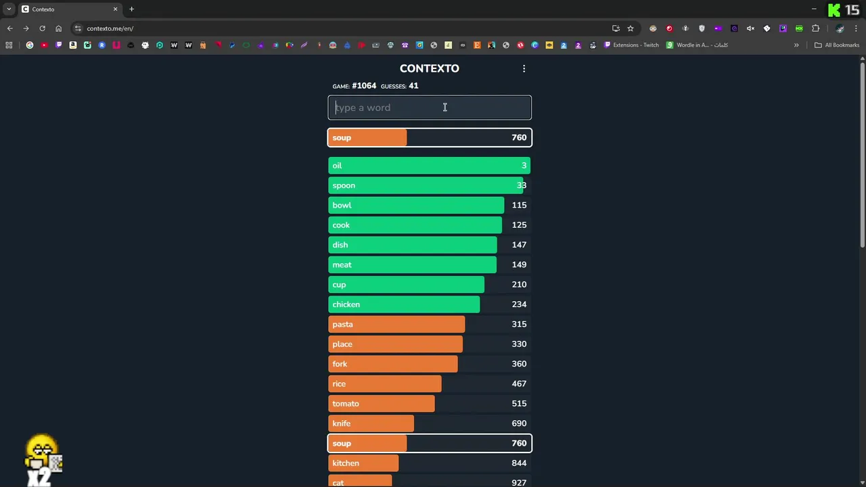Click the 'knife' guess row
866x487 pixels.
coord(430,423)
